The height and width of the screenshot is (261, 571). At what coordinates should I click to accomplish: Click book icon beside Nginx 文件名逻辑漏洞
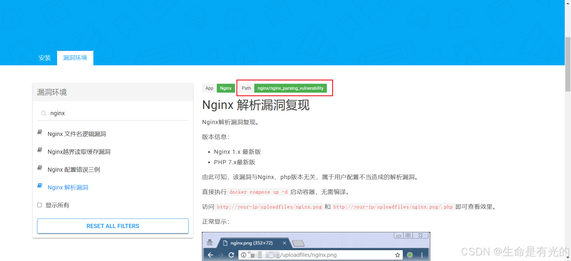(40, 132)
